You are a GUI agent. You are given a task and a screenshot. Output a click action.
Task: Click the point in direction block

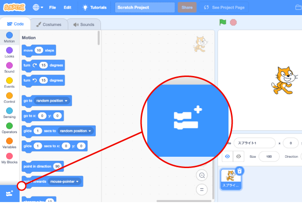pos(43,166)
